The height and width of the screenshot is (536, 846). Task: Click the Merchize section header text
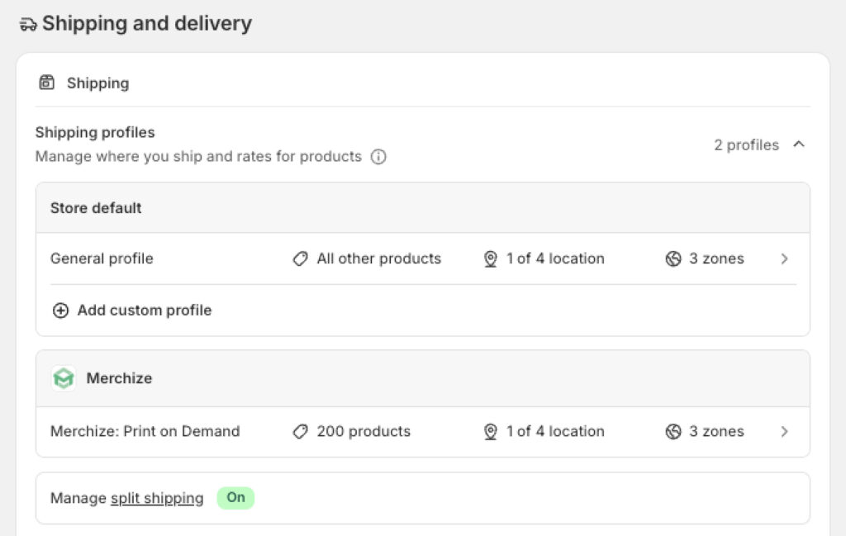(x=119, y=378)
